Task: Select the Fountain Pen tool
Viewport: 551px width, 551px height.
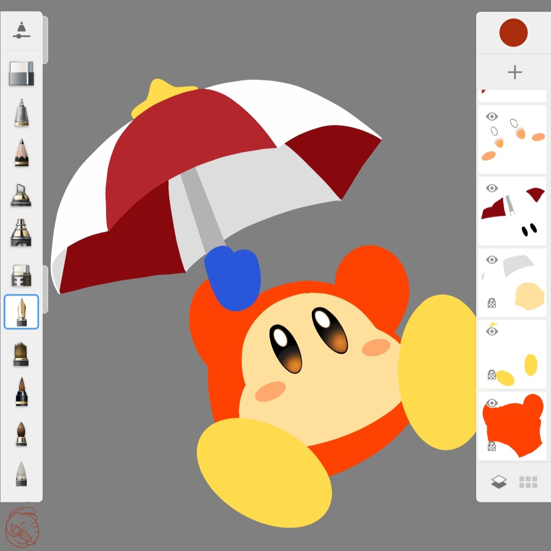Action: 21,312
